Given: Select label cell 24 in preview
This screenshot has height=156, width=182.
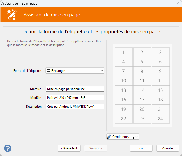Looking at the screenshot, I should [160, 119].
